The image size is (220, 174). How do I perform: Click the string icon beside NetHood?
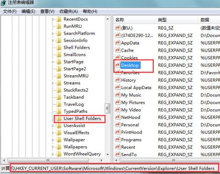click(x=117, y=117)
